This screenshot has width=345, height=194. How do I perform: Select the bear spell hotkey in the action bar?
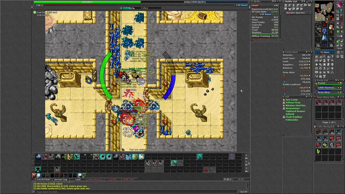point(96,157)
